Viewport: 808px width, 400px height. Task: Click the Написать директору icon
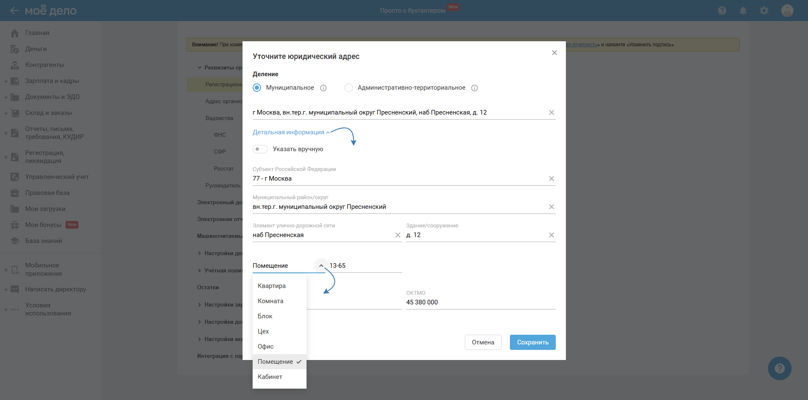pyautogui.click(x=15, y=289)
